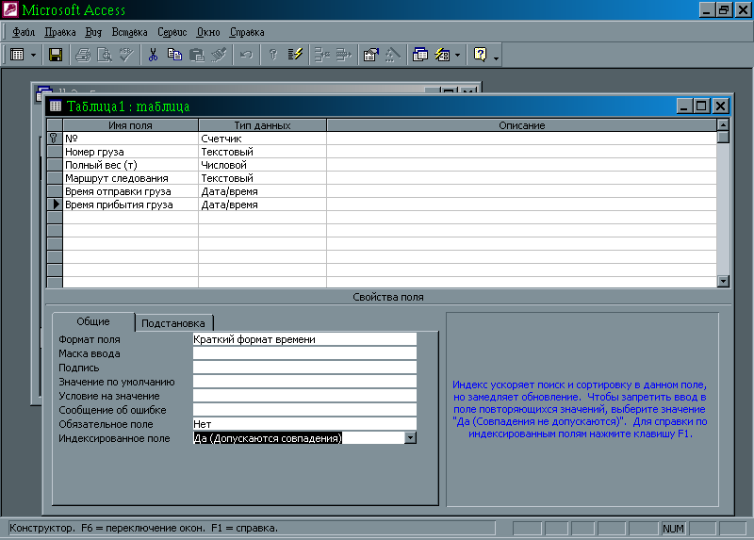Image resolution: width=754 pixels, height=540 pixels.
Task: Click the Условие на значение field
Action: (x=304, y=396)
